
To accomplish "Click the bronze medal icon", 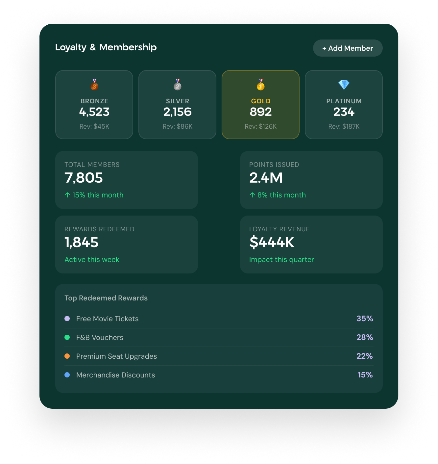I will click(94, 85).
